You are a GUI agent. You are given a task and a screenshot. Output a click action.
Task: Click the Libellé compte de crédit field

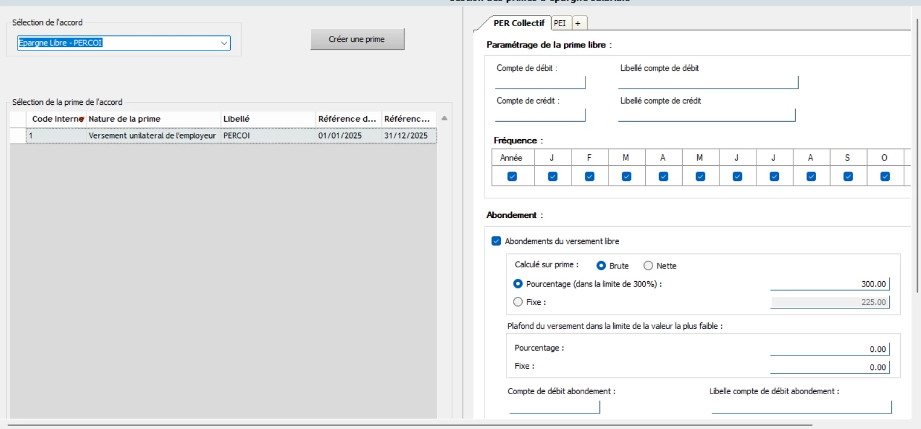point(707,115)
